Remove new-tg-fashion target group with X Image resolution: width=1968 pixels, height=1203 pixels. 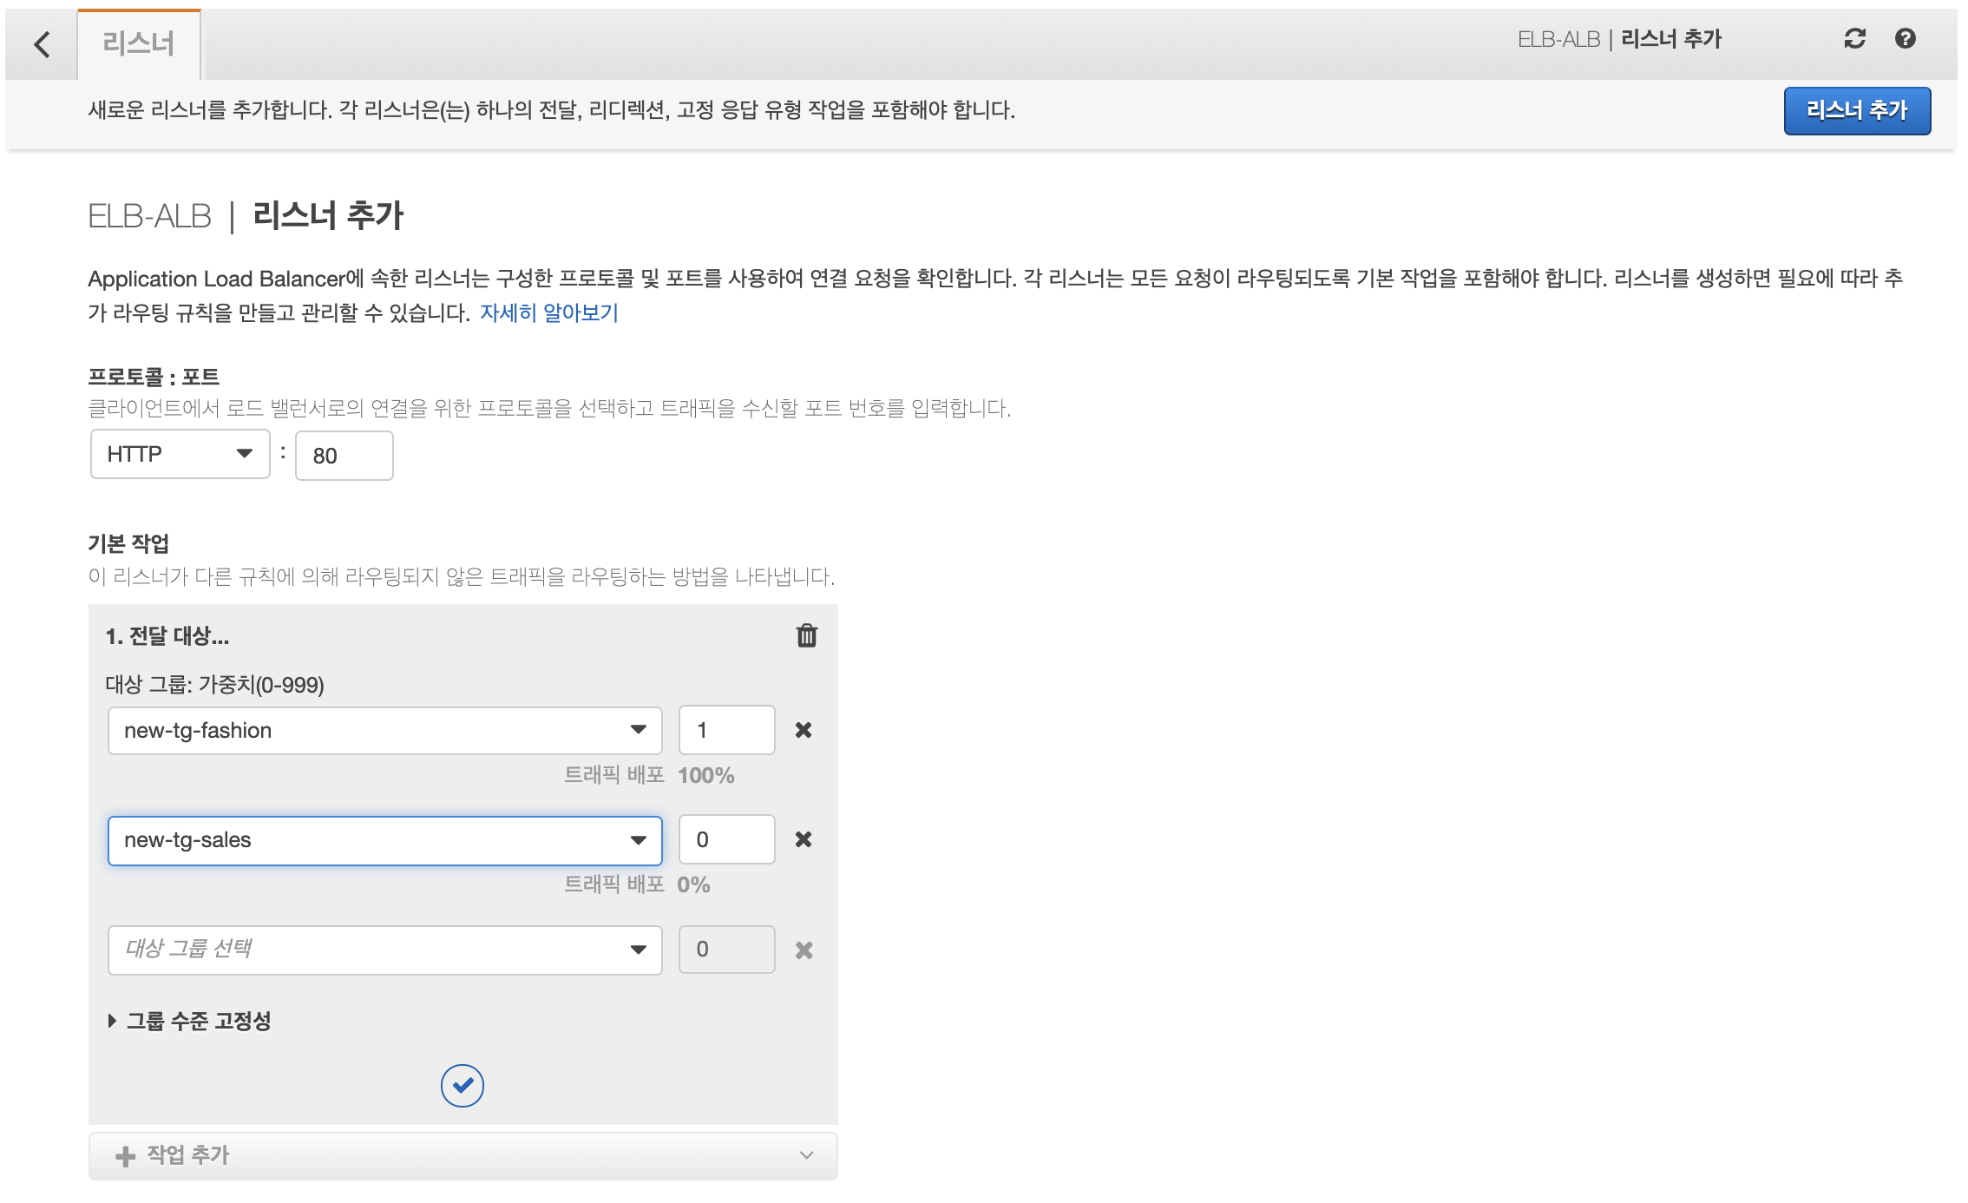click(x=804, y=730)
